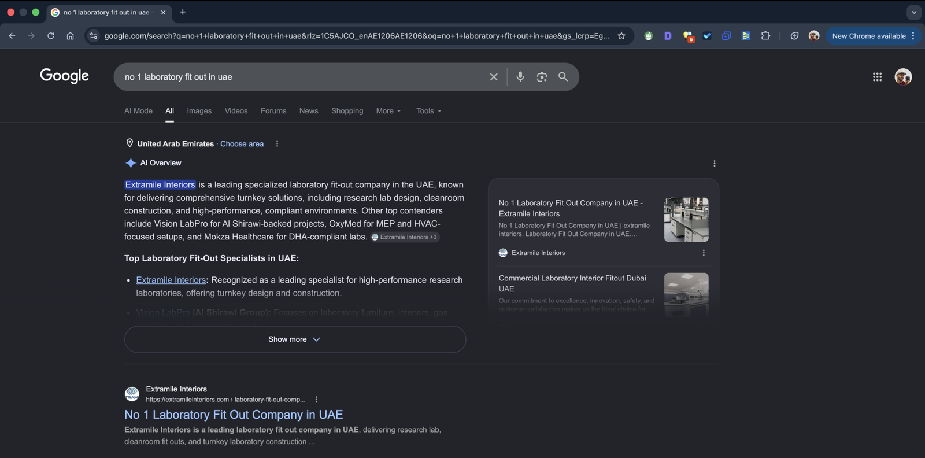
Task: Open the green robot extension icon
Action: point(649,36)
